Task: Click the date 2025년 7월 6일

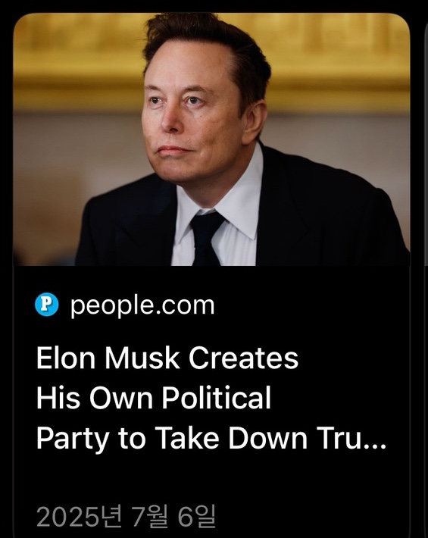Action: coord(127,516)
